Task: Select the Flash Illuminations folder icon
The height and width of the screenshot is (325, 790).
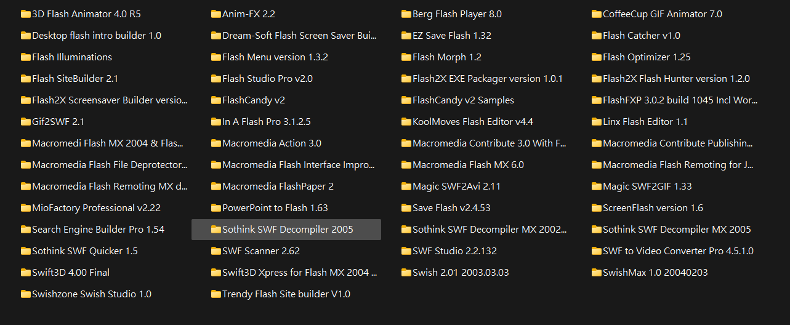Action: click(25, 57)
